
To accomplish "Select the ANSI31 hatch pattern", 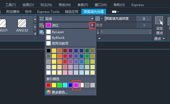I will 3,25.
